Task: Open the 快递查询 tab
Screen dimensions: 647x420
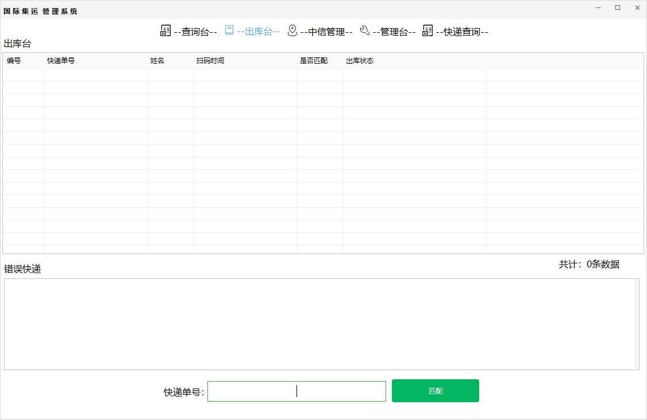Action: tap(462, 32)
